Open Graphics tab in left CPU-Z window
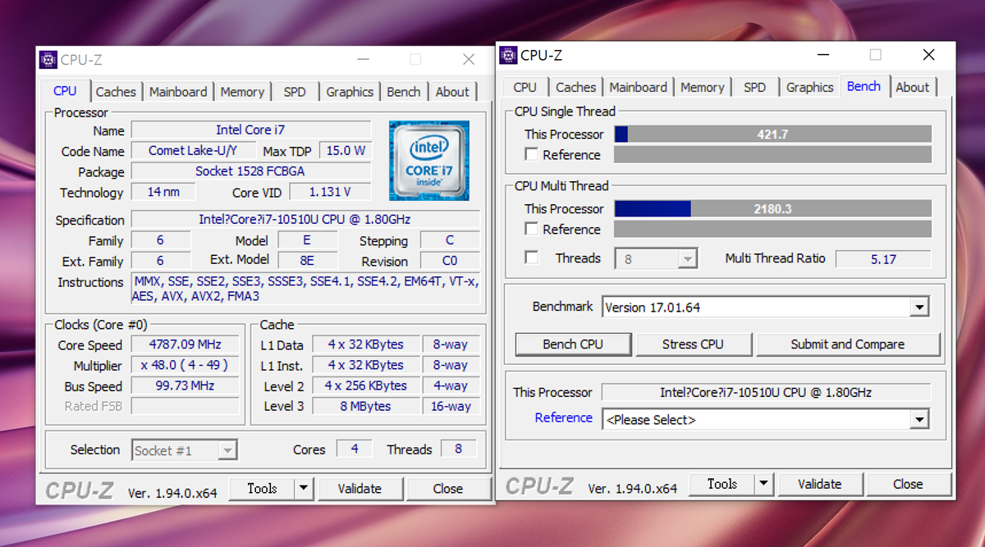The width and height of the screenshot is (985, 547). 350,92
